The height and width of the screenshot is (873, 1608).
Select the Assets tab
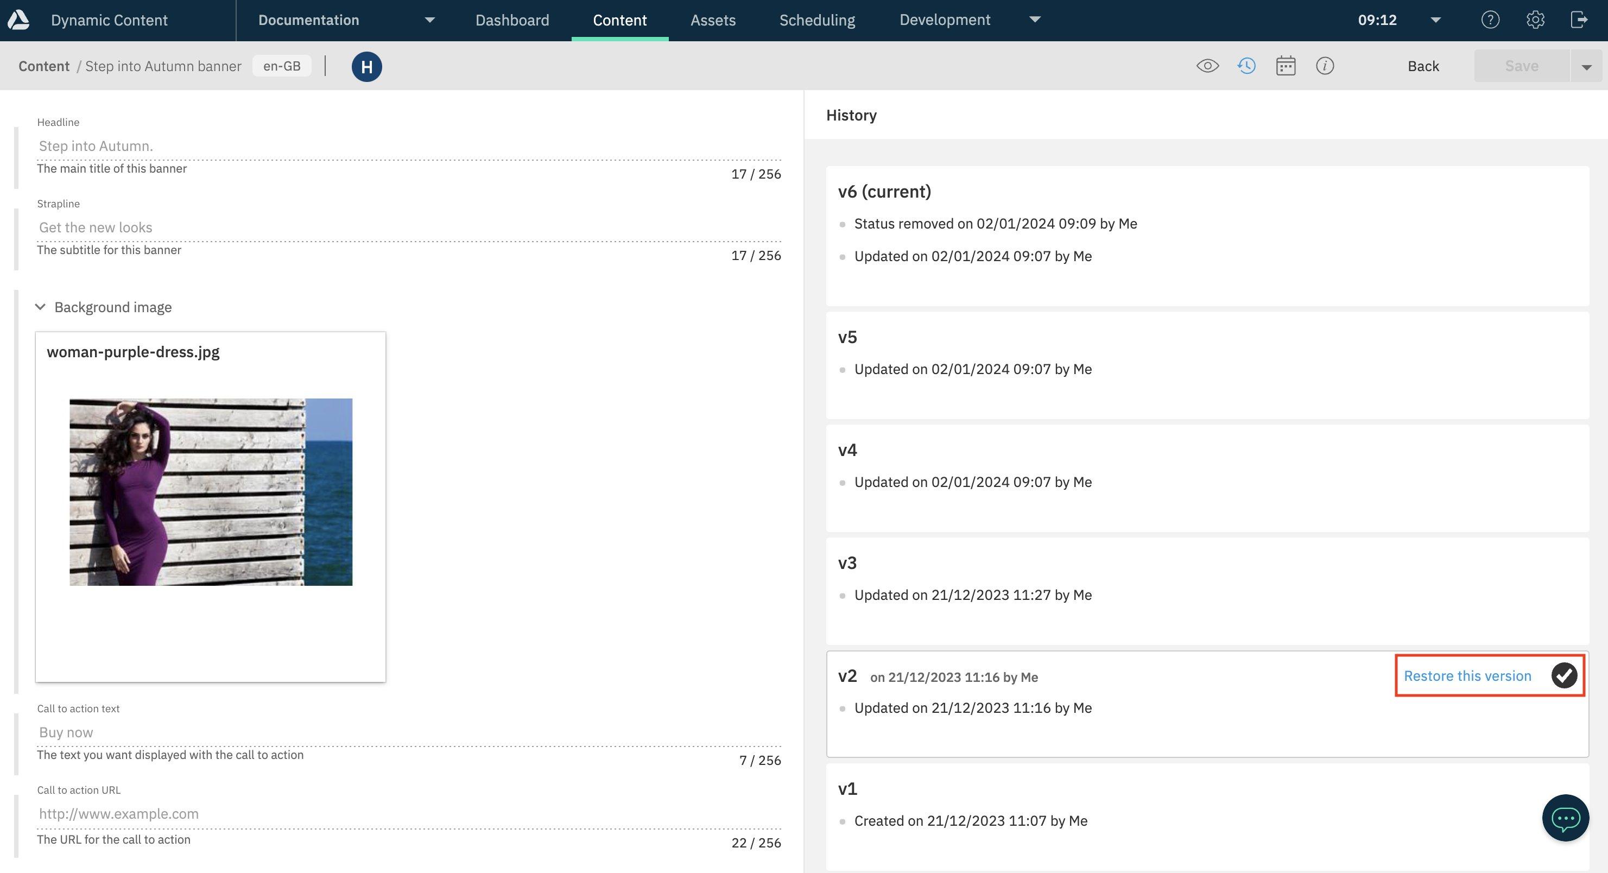[713, 20]
